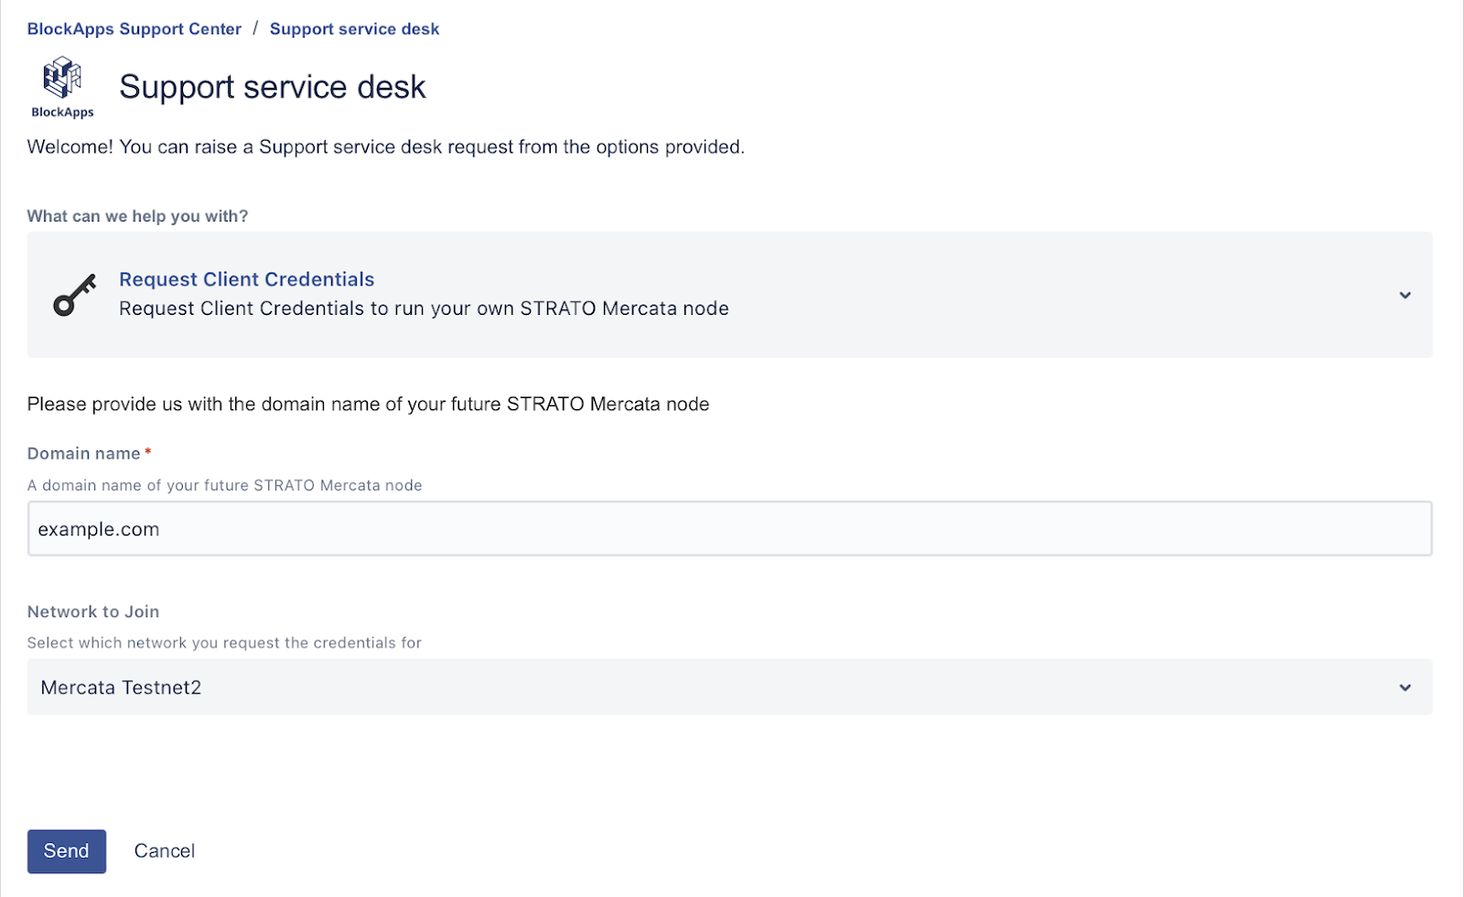Open the BlockApps Support Center breadcrumb link
The height and width of the screenshot is (897, 1464).
tap(134, 28)
